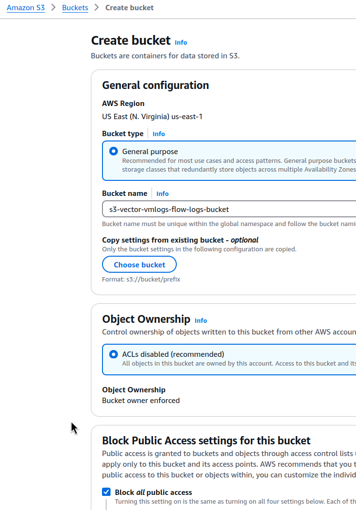Open the Amazon S3 breadcrumb link
This screenshot has height=510, width=356.
point(26,7)
